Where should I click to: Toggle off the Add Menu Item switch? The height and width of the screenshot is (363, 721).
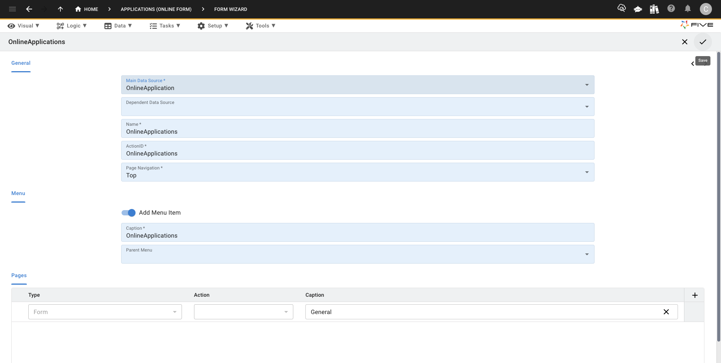point(128,213)
